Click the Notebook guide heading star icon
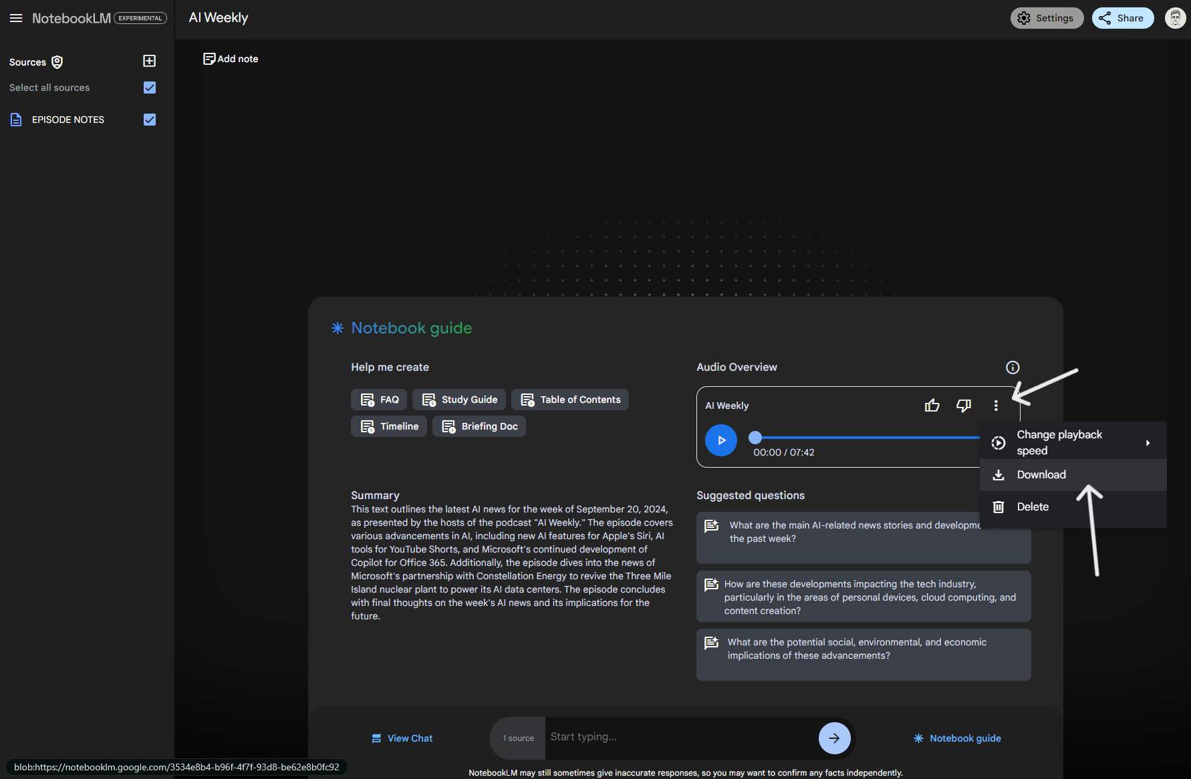This screenshot has height=779, width=1191. (x=338, y=328)
